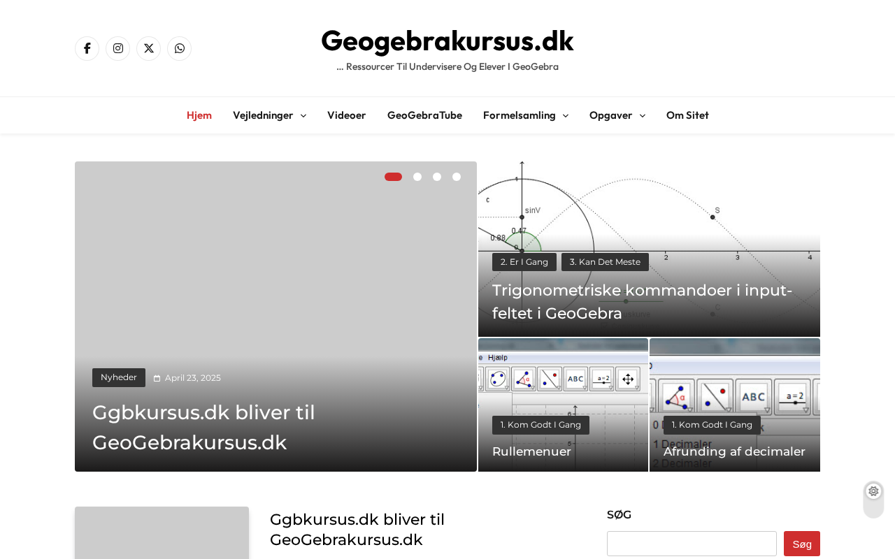Select the second slider dot
Viewport: 895px width, 559px height.
(x=417, y=177)
